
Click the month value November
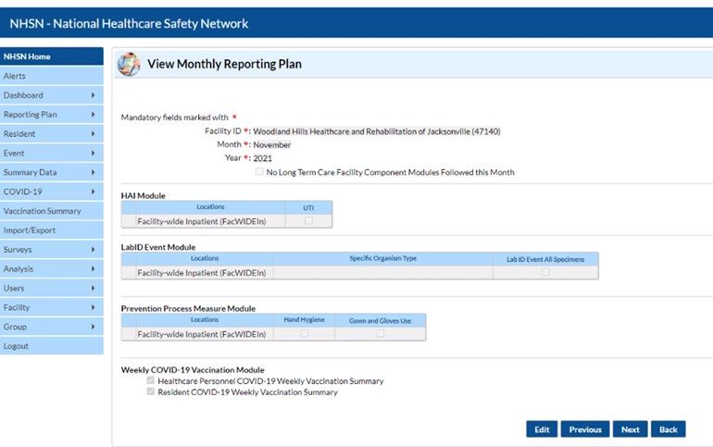272,145
